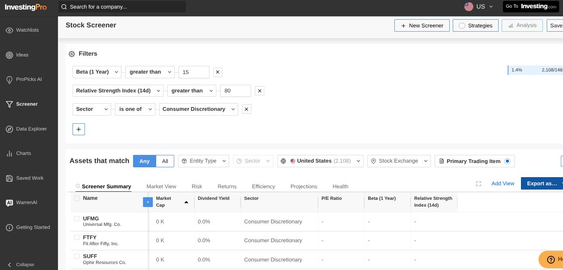Image resolution: width=563 pixels, height=270 pixels.
Task: Click Go To Investing.com button
Action: coord(531,6)
